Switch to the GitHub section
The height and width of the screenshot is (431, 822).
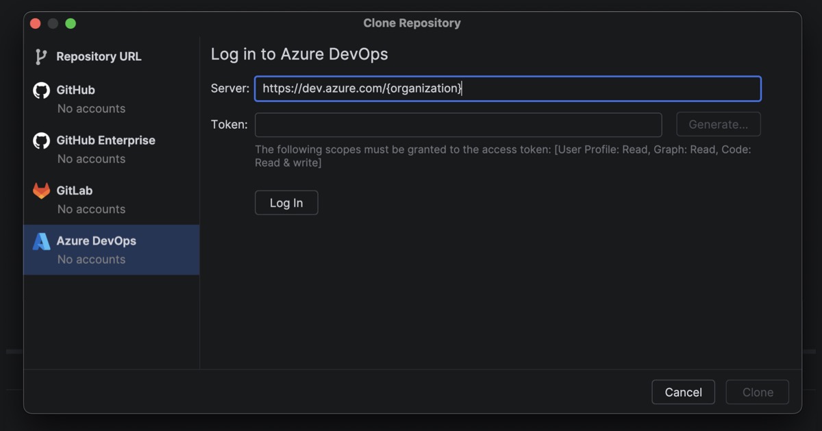point(76,90)
